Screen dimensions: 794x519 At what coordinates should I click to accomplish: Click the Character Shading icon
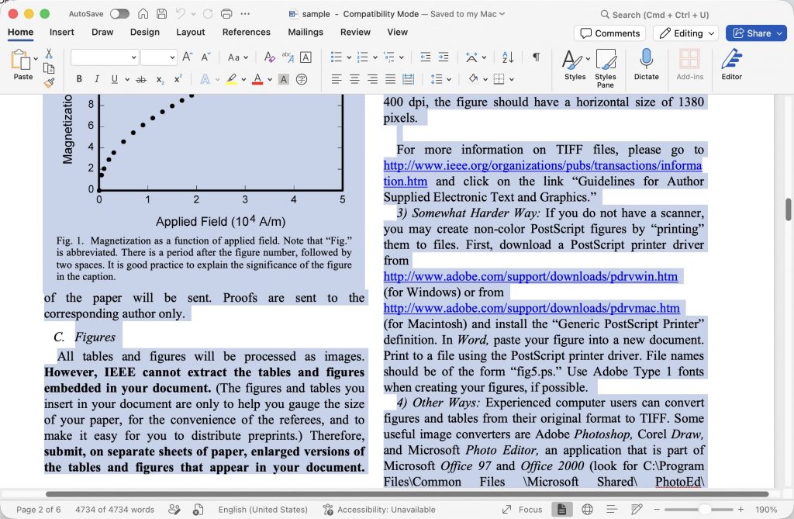coord(284,80)
